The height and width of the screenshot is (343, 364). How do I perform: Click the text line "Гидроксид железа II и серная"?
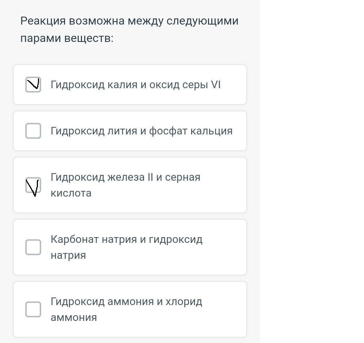click(x=125, y=177)
